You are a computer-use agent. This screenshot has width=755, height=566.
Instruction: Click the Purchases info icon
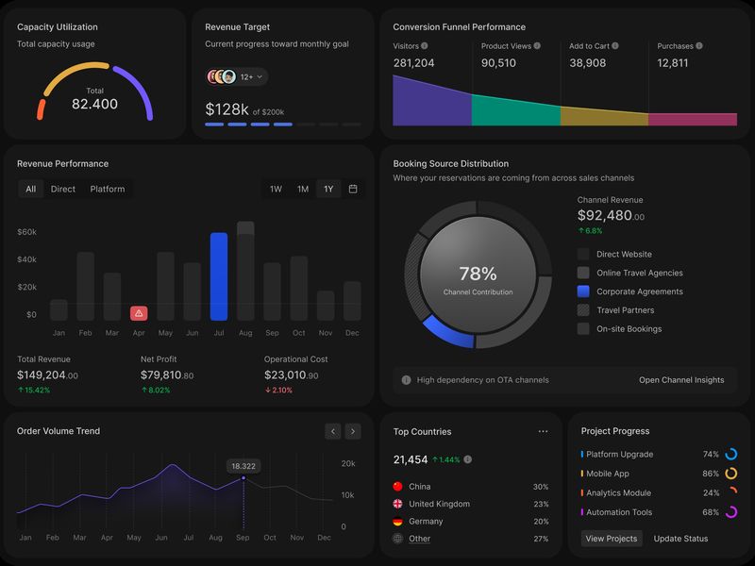(699, 44)
